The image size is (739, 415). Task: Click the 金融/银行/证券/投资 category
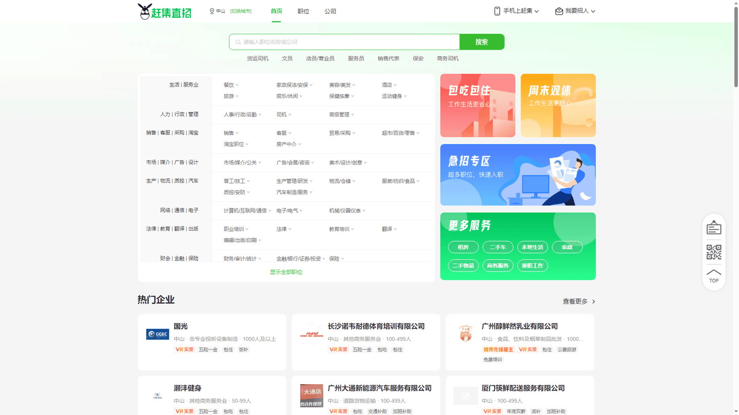[299, 259]
